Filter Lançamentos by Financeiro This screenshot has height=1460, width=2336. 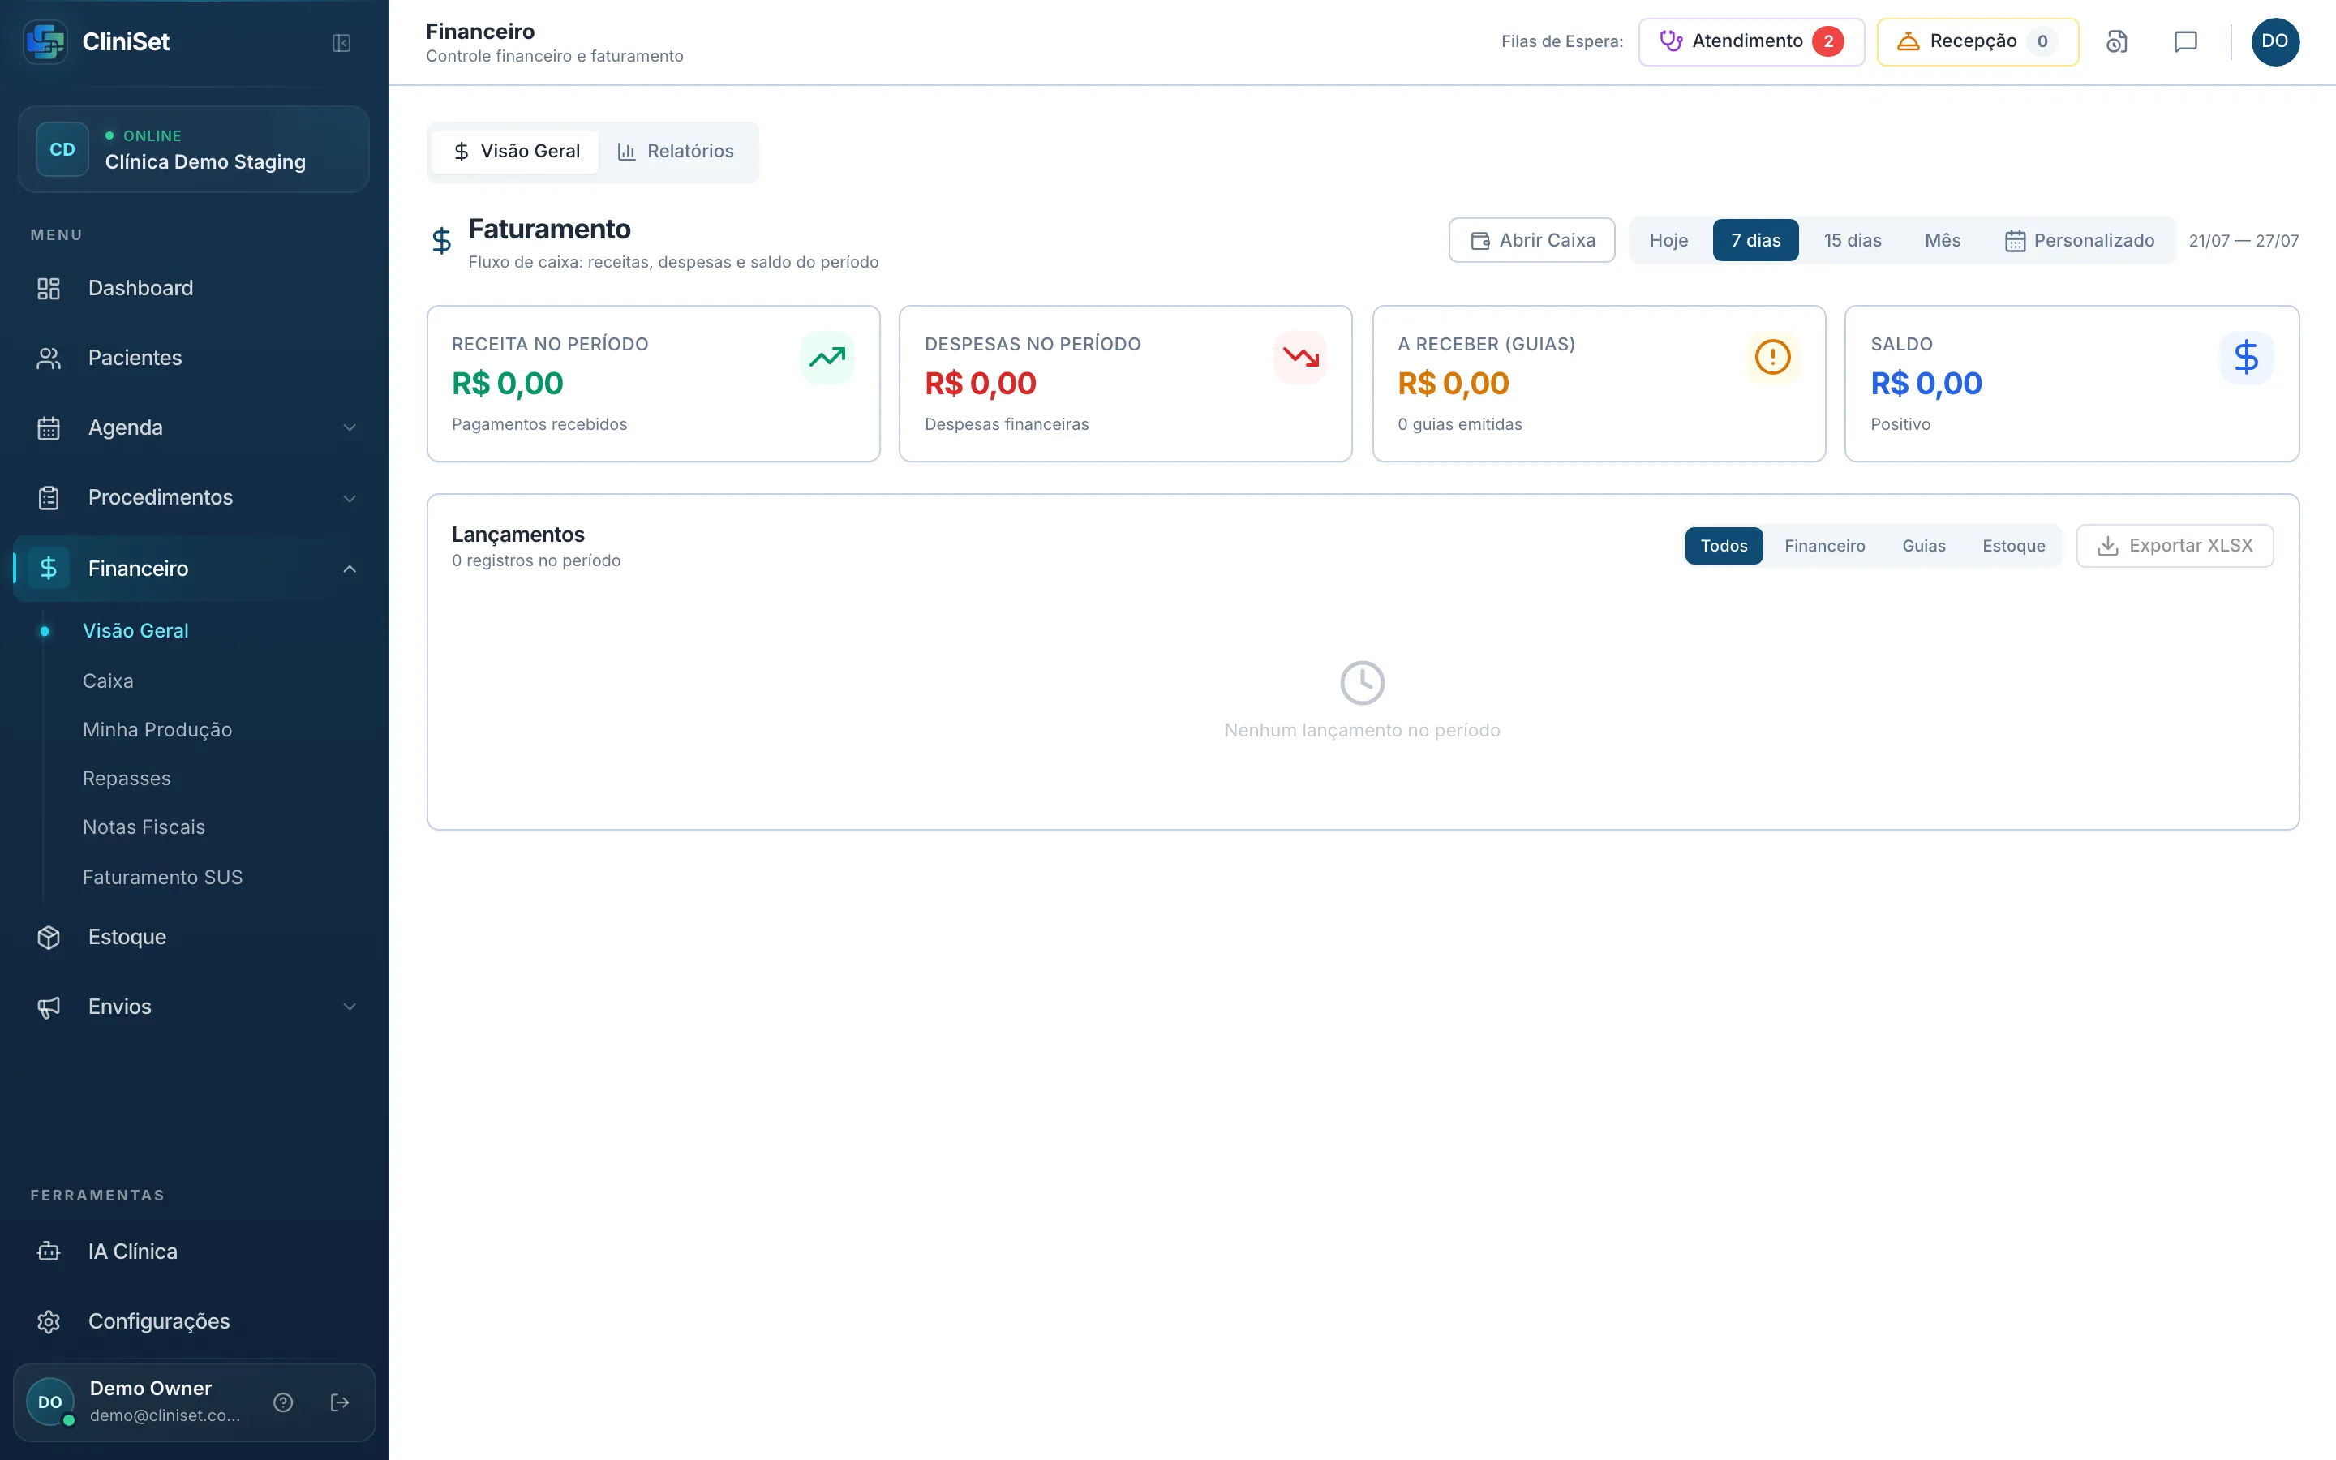click(x=1824, y=546)
